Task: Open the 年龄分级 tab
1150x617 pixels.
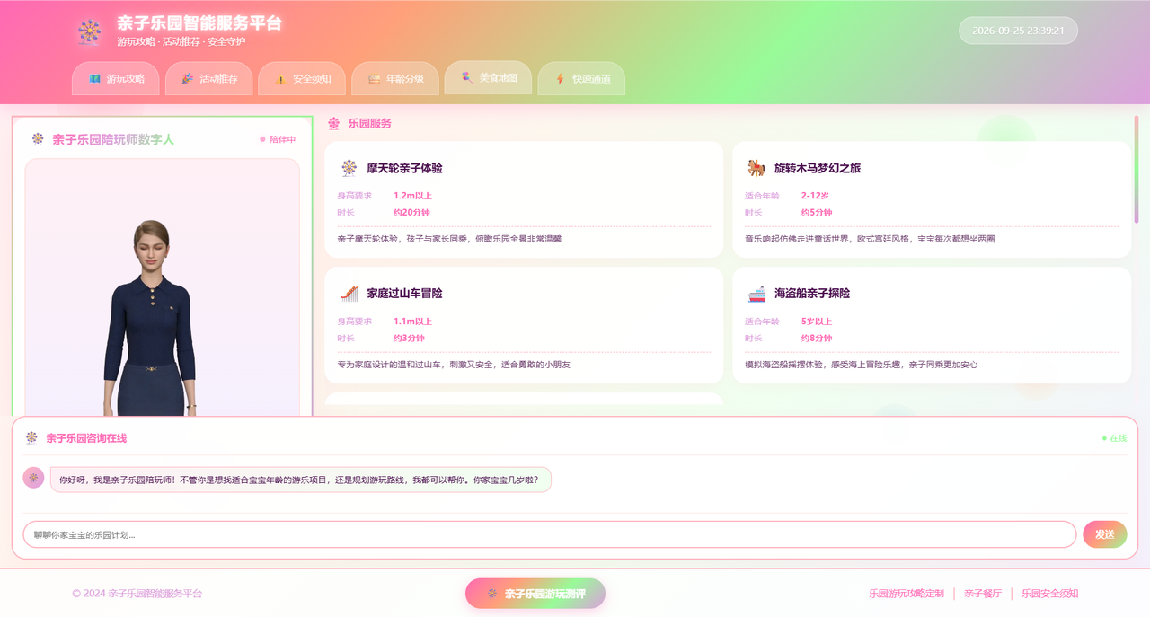Action: [x=394, y=79]
